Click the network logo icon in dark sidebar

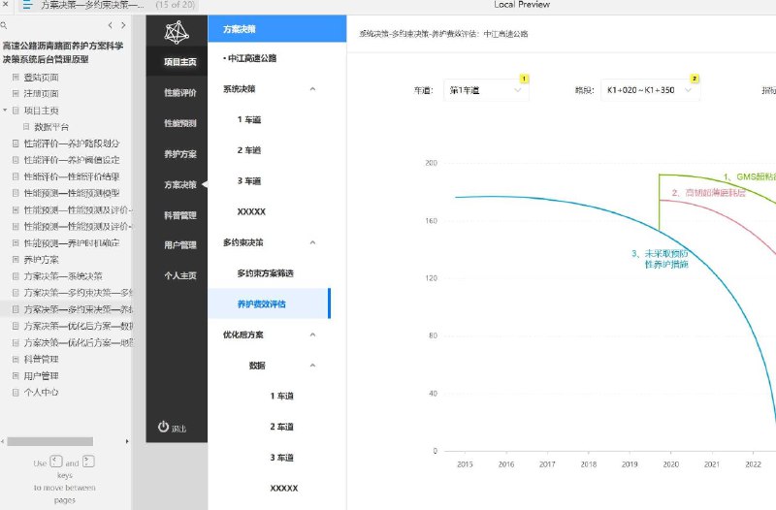click(x=177, y=32)
